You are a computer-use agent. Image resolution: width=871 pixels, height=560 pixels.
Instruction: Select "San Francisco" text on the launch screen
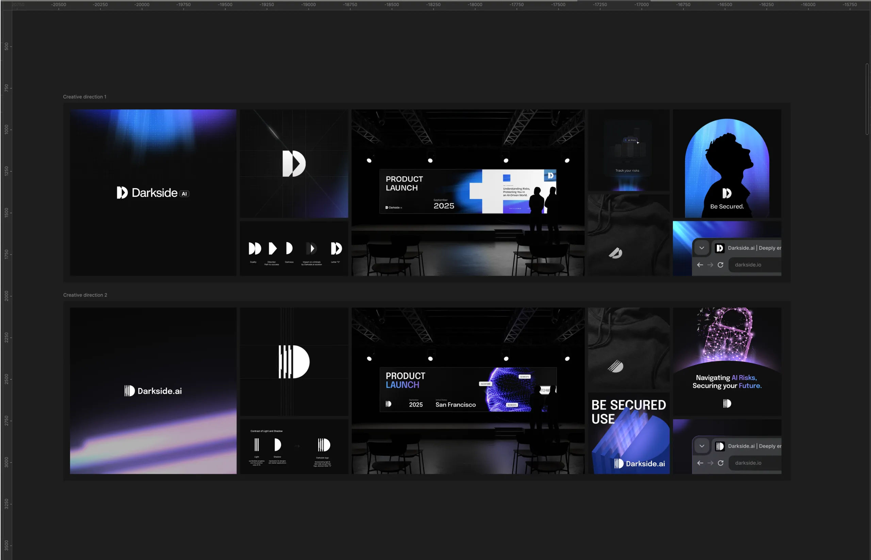(x=455, y=405)
